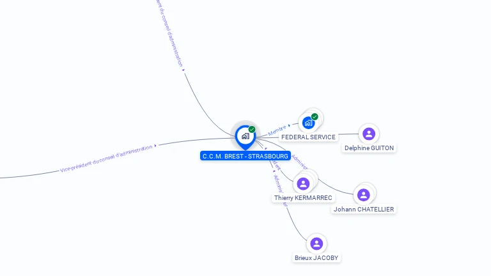Select the C.C.M. BREST - STRASBOURG map pin icon
The image size is (491, 276).
click(x=245, y=137)
